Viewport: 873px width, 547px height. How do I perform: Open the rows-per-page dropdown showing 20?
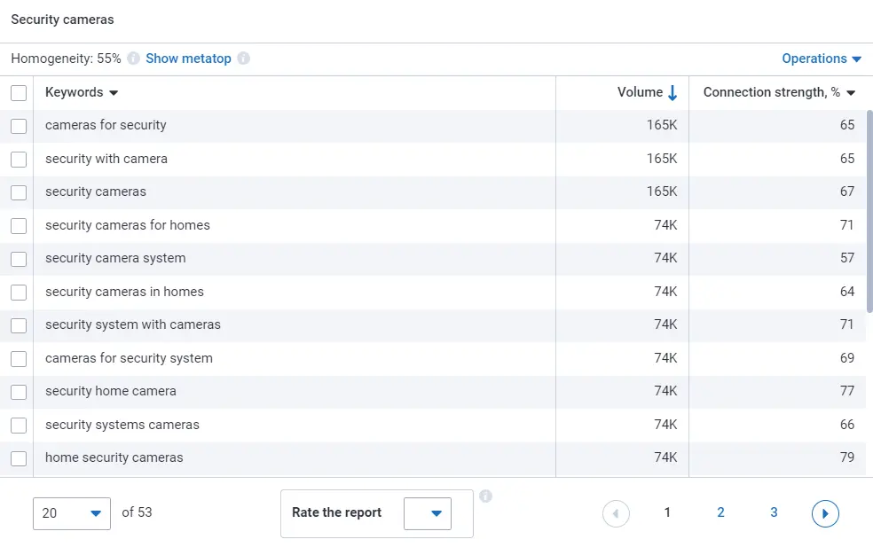tap(72, 513)
